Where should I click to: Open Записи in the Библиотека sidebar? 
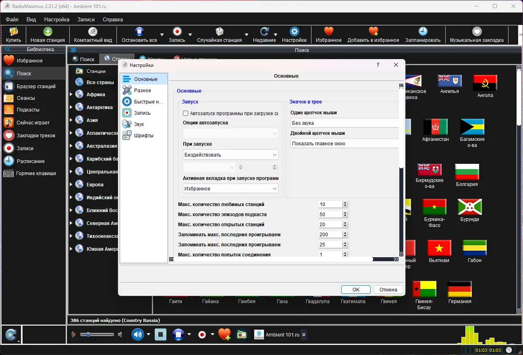(33, 149)
